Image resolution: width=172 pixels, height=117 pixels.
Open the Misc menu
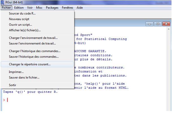[x=39, y=8]
